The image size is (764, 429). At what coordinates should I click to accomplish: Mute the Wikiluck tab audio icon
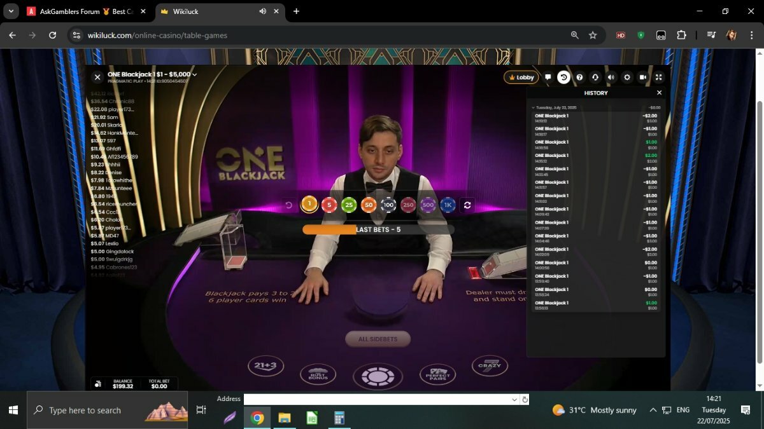tap(262, 11)
